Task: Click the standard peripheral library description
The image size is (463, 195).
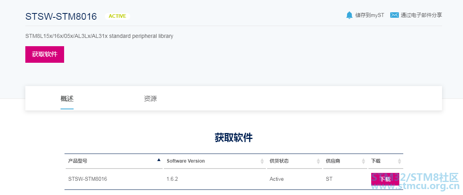Action: pos(99,36)
